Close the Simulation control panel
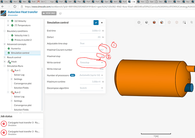The image size is (195, 138). coord(102,23)
